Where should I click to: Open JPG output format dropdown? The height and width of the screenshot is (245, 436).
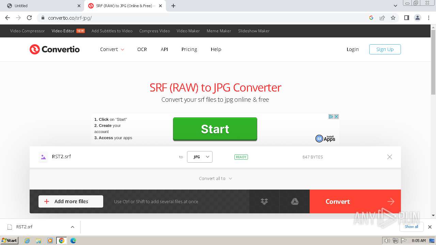coord(200,157)
